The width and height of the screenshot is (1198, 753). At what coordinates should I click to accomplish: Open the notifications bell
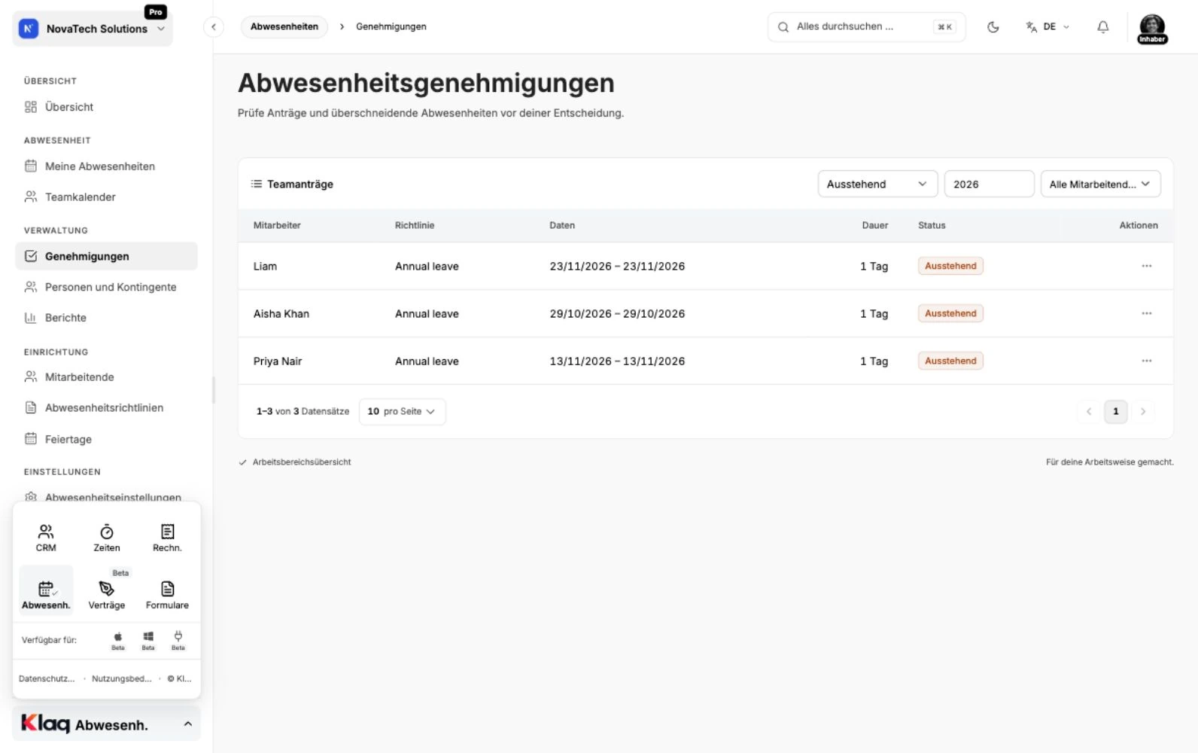click(x=1102, y=27)
